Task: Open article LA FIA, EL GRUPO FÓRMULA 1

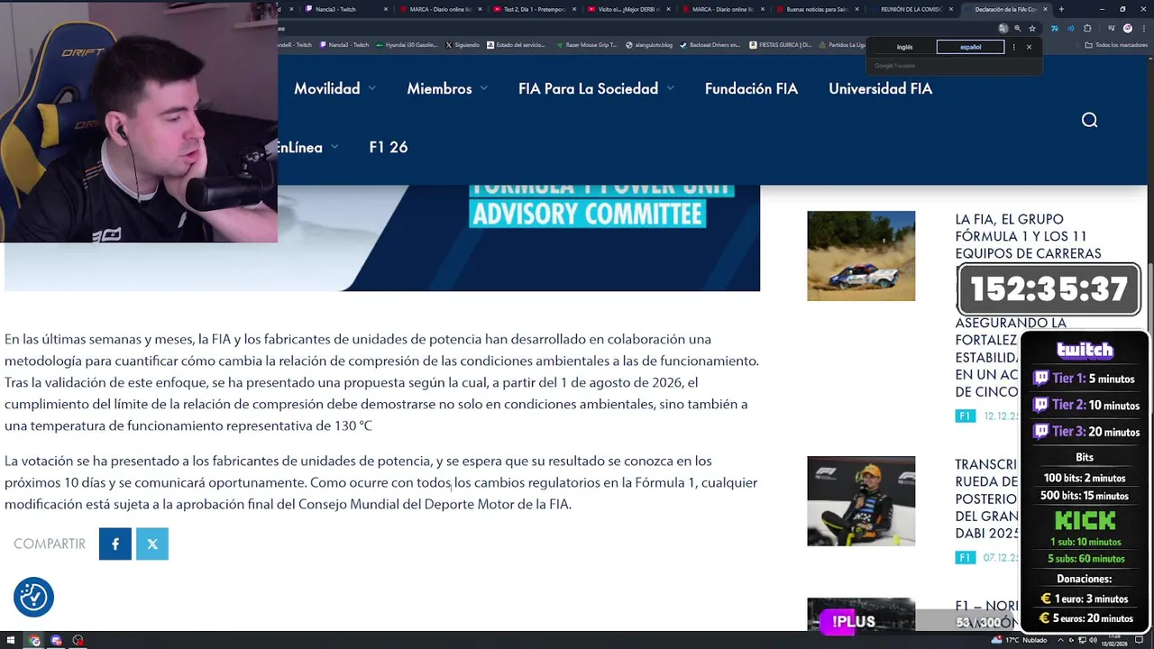Action: point(1028,236)
